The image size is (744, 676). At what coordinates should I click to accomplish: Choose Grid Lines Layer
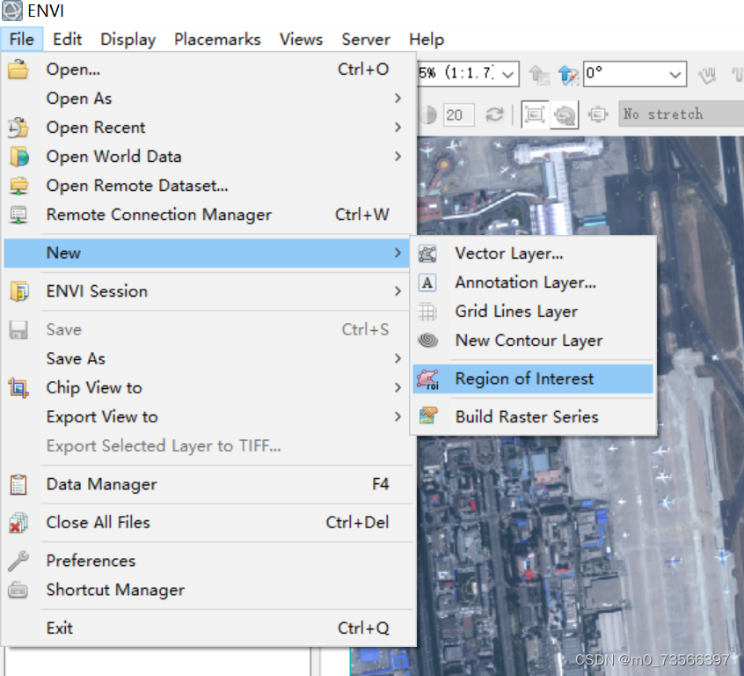point(533,312)
